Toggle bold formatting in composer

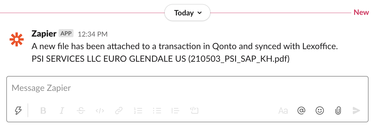(43, 111)
